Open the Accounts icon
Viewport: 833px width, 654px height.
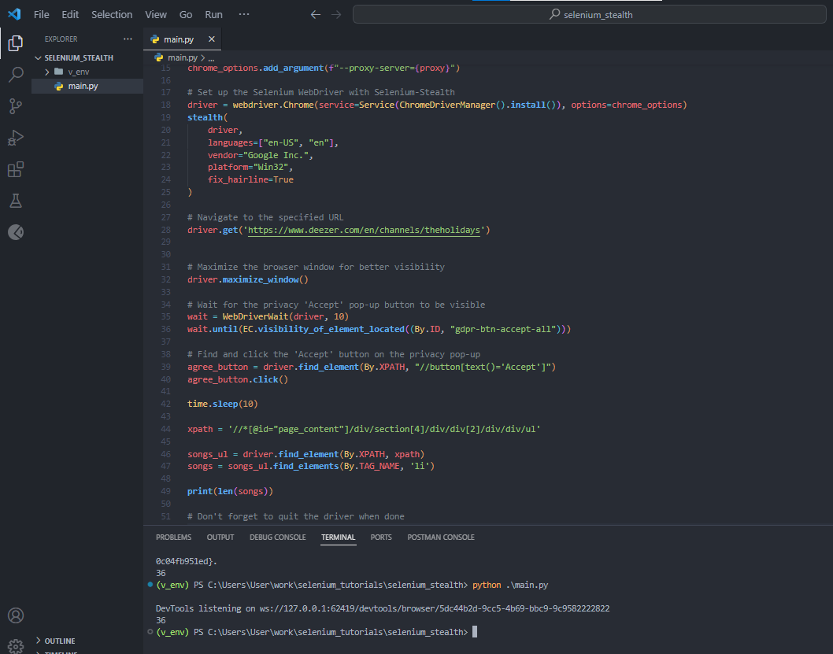pos(16,615)
